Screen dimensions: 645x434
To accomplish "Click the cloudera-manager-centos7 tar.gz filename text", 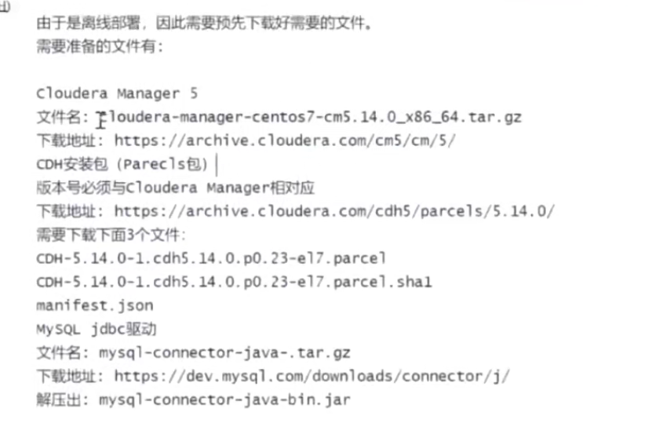I will click(310, 118).
